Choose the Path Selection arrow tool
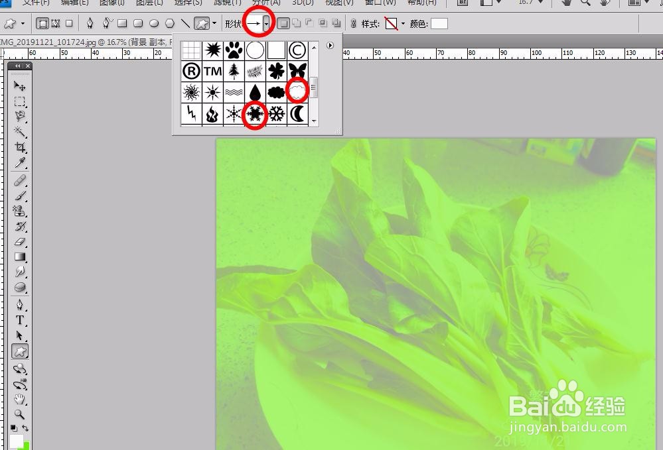663x450 pixels. pos(19,335)
